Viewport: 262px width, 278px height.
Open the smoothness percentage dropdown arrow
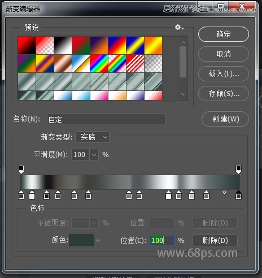click(x=94, y=155)
